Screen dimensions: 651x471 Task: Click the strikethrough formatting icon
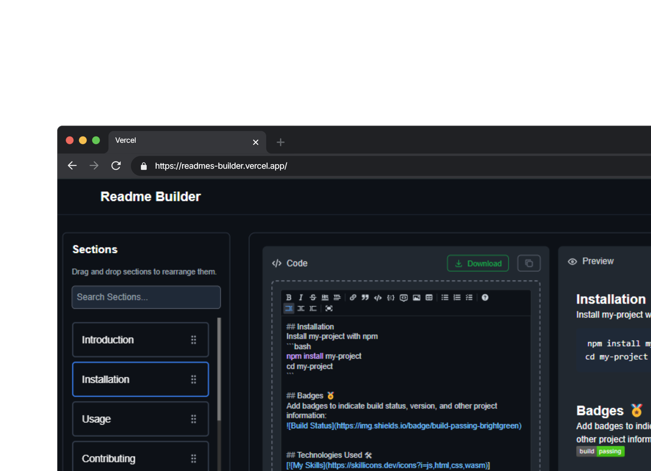tap(312, 297)
